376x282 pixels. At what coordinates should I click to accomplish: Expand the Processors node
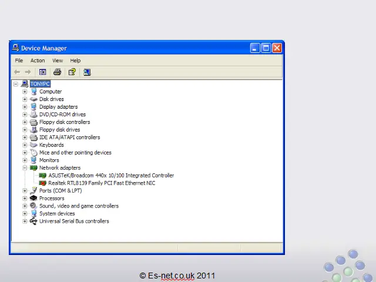tap(25, 199)
